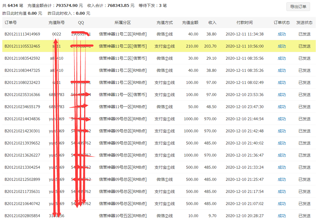This screenshot has width=319, height=218.
Task: Open 成功 status link of order B201211113414969
Action: (281, 34)
